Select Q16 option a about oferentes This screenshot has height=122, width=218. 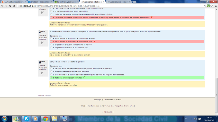(51, 69)
